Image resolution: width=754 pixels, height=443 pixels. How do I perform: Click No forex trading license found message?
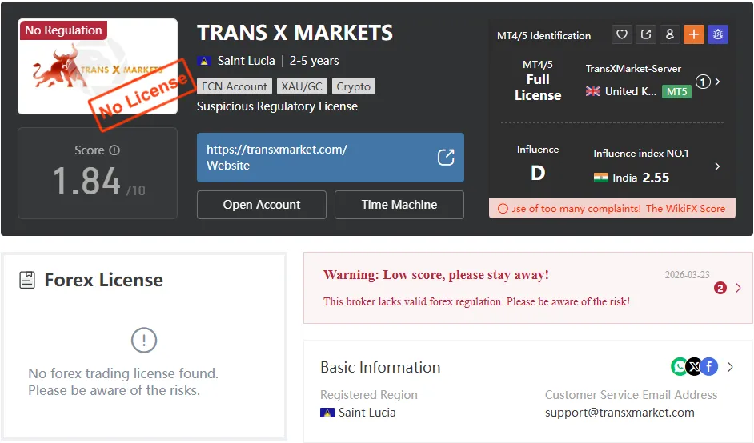coord(123,381)
